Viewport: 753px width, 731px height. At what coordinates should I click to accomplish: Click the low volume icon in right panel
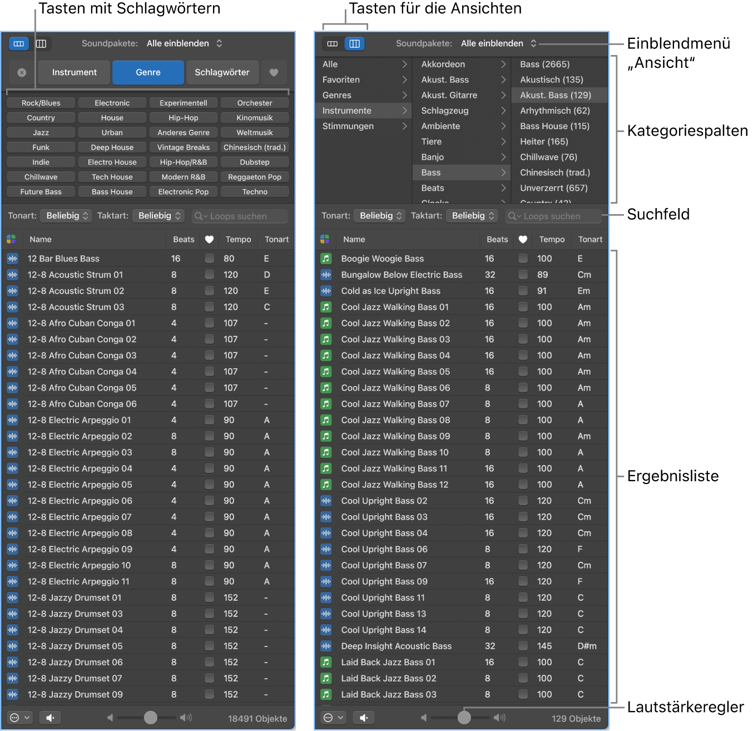click(x=424, y=718)
